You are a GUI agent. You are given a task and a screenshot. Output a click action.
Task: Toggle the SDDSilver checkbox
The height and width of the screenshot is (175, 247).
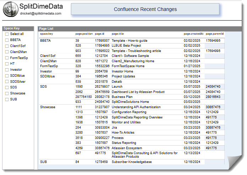click(7, 82)
